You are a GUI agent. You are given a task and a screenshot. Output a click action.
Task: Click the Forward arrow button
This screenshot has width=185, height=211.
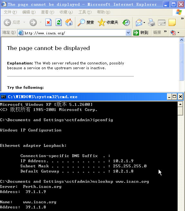[33, 22]
